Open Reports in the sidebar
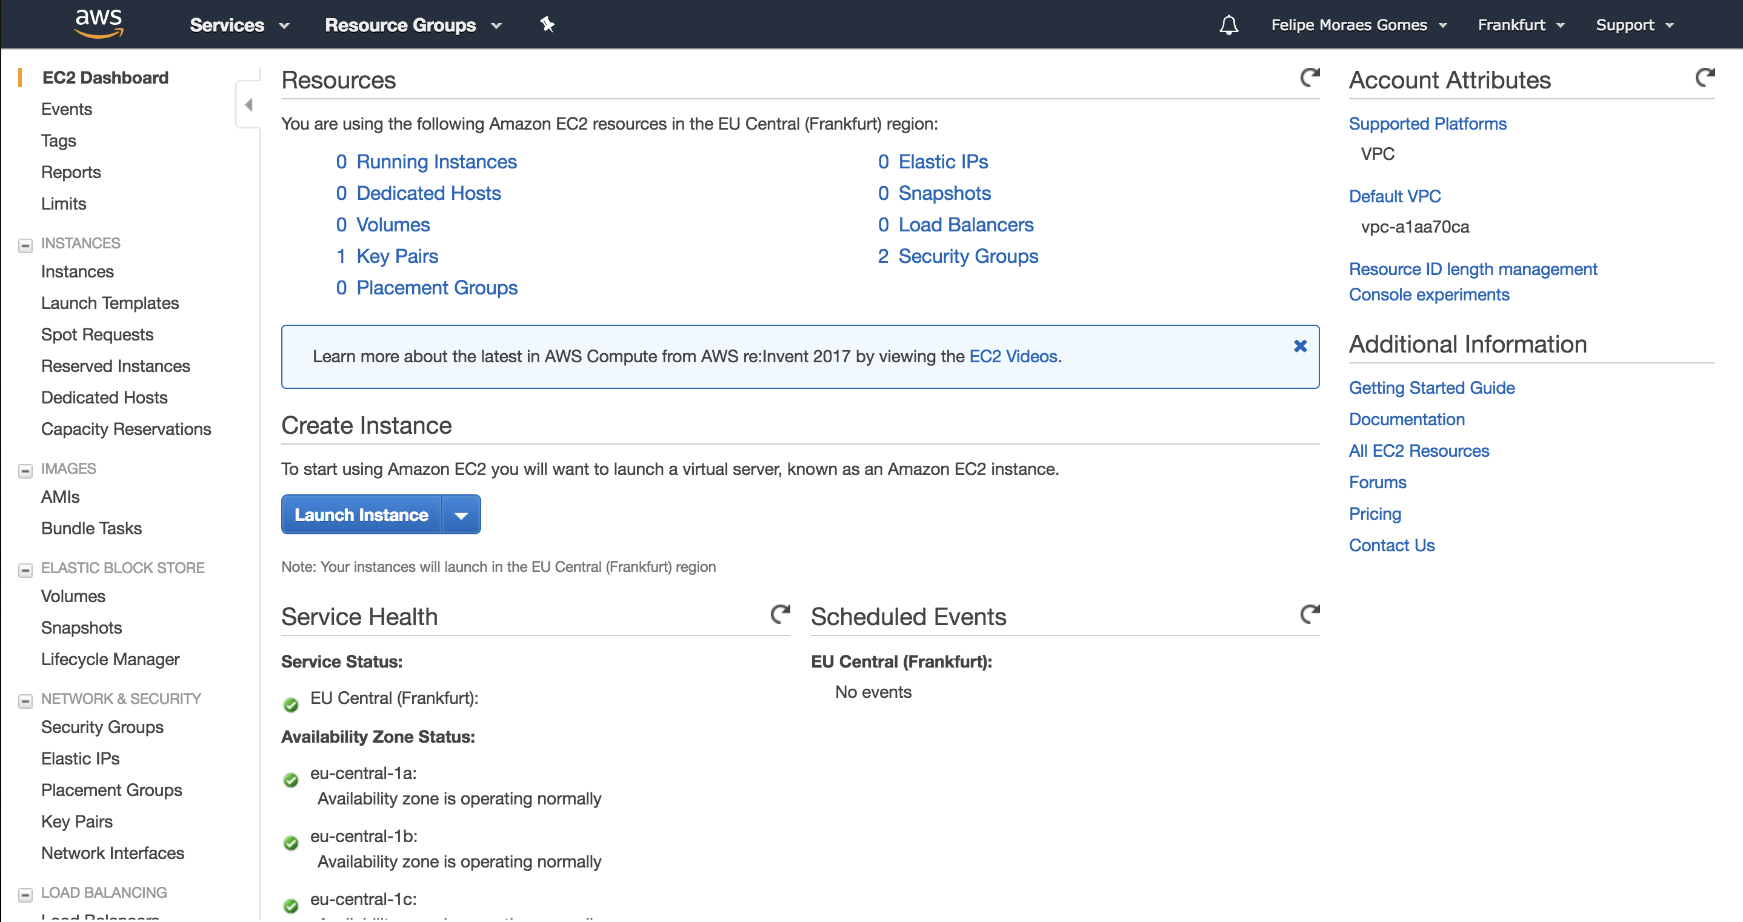Viewport: 1743px width, 922px height. (70, 172)
